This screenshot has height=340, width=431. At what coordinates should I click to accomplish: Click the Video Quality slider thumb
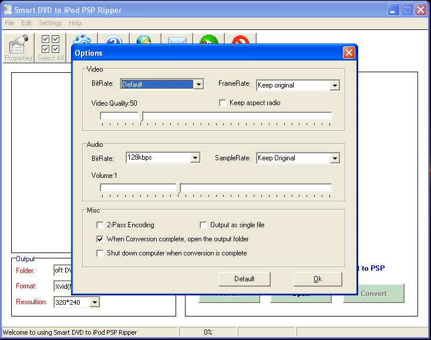[x=141, y=116]
